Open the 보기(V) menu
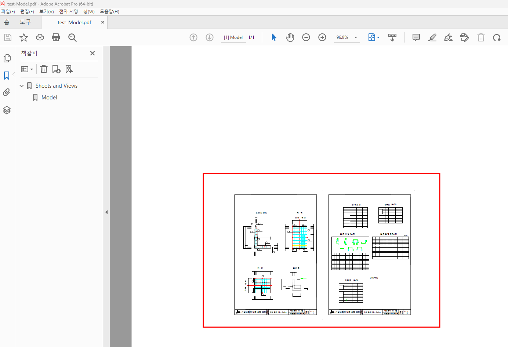This screenshot has height=347, width=508. point(46,11)
